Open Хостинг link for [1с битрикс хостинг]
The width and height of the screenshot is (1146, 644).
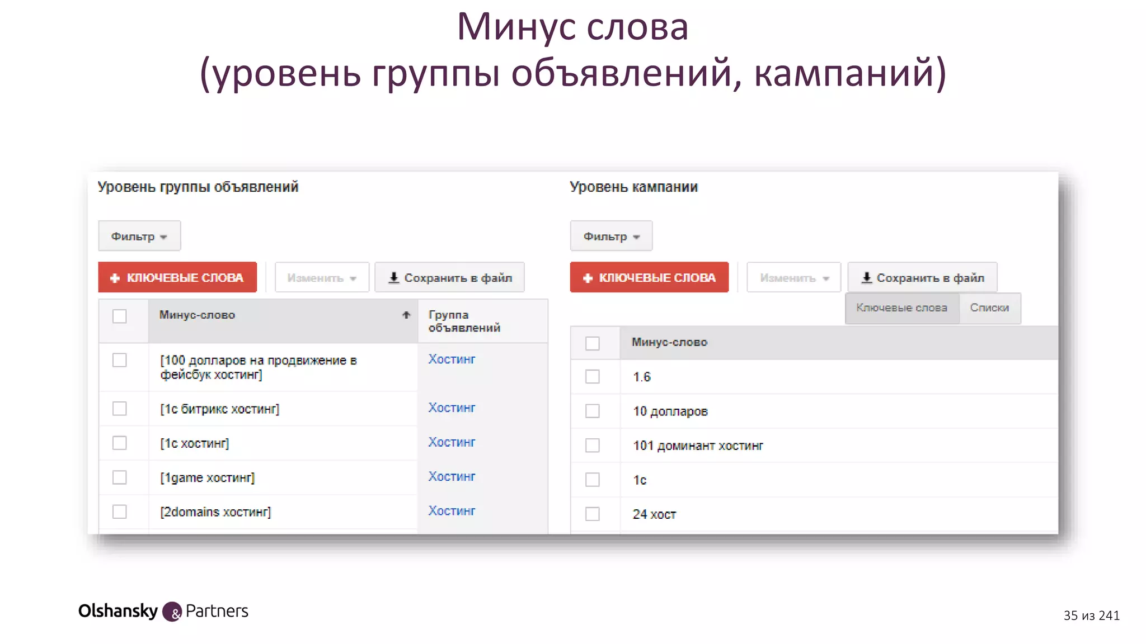pyautogui.click(x=452, y=408)
